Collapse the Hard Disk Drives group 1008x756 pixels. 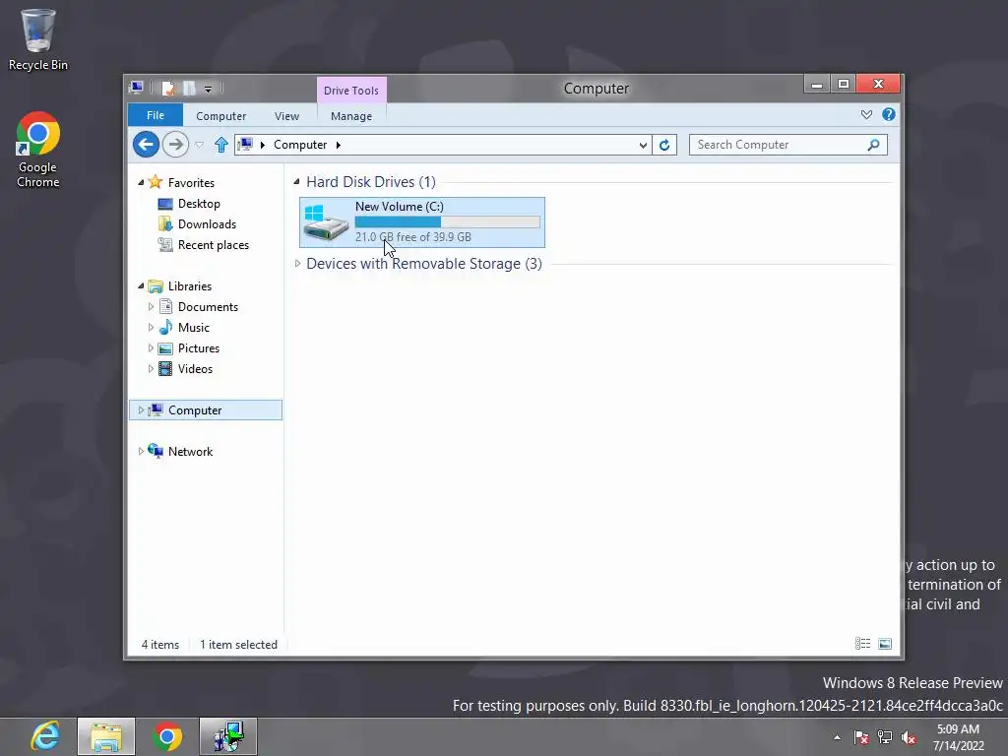(296, 182)
